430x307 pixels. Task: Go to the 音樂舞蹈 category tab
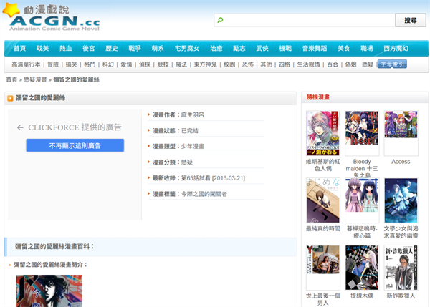[315, 48]
